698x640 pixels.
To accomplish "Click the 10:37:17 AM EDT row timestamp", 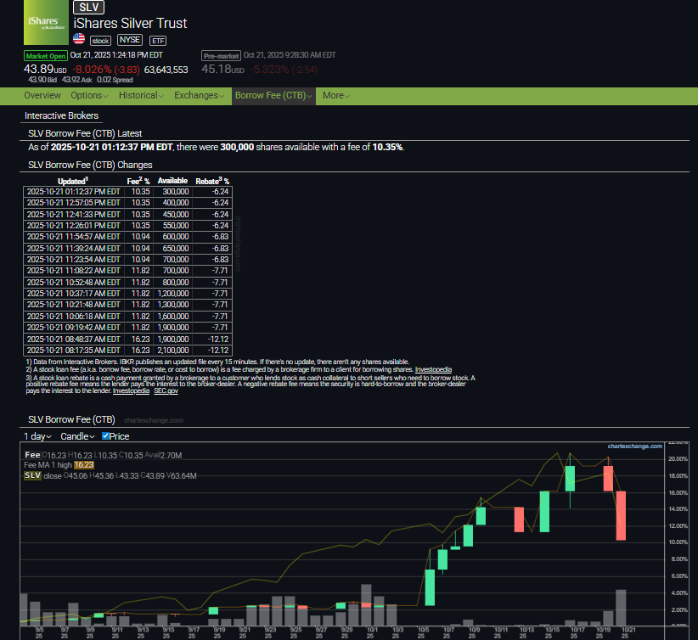I will [73, 294].
